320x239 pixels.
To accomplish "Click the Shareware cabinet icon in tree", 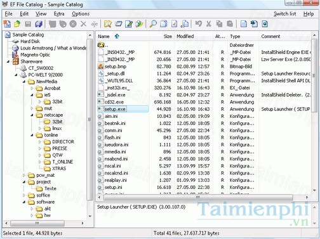I will 16,61.
